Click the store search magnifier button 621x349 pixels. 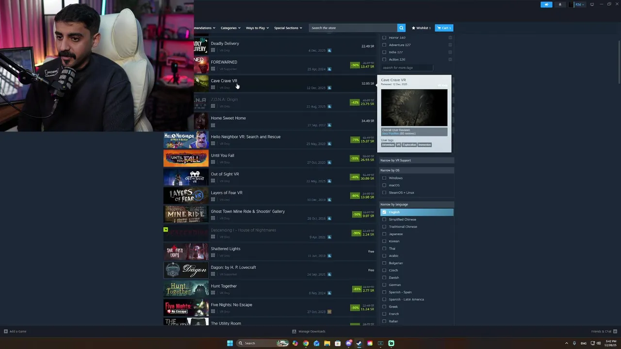[401, 28]
